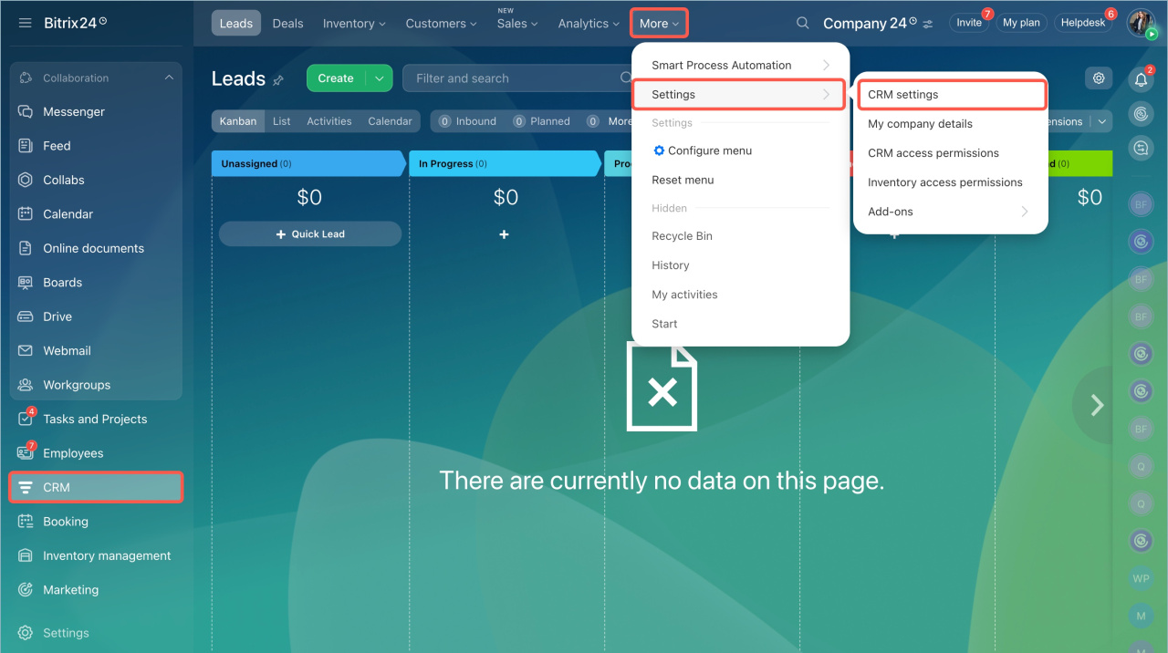Click the company settings sliders icon

[x=928, y=24]
